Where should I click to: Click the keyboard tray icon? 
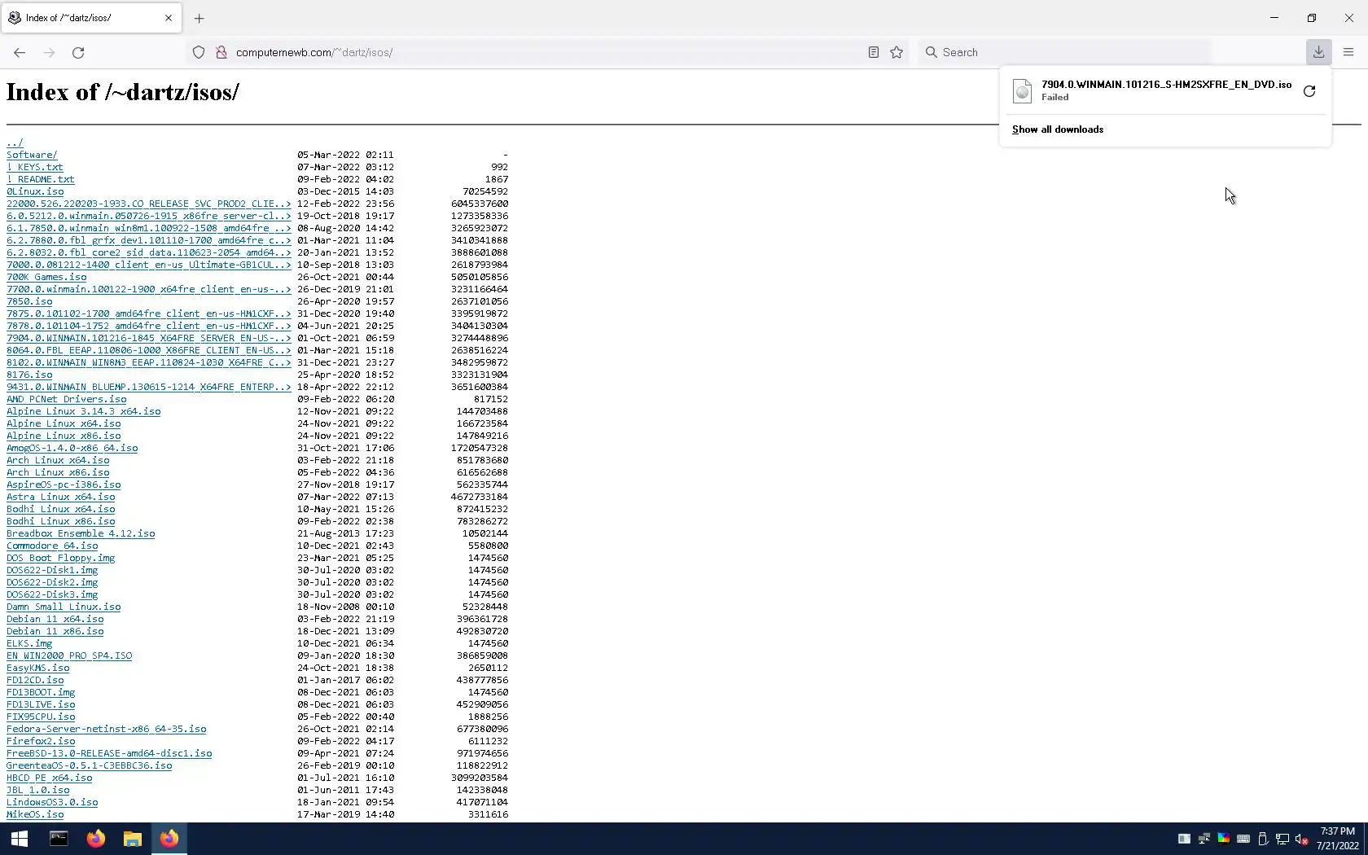[x=1243, y=839]
